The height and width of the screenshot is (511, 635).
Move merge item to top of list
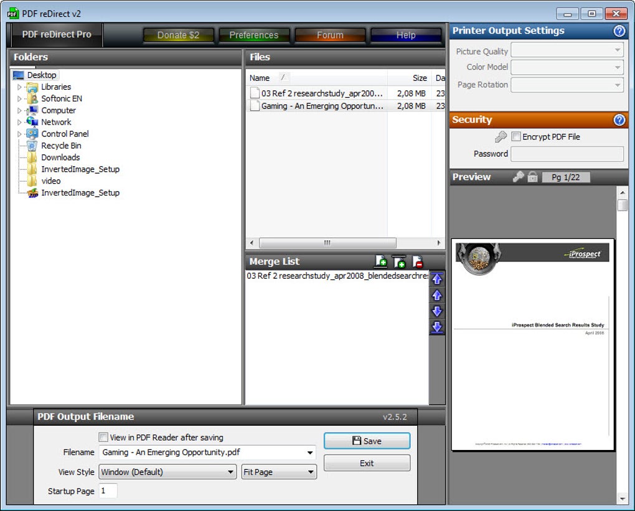(x=437, y=279)
